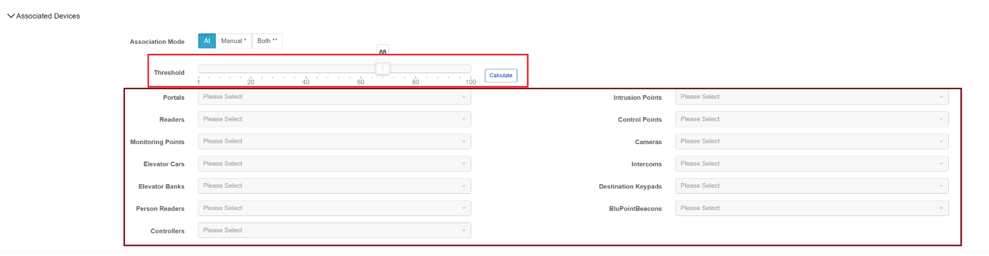Click the Cameras dropdown arrow
This screenshot has height=256, width=989.
(941, 142)
